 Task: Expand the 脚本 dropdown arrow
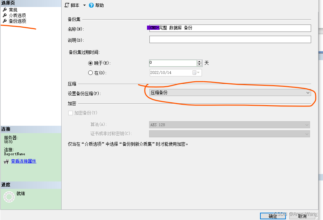pyautogui.click(x=84, y=5)
